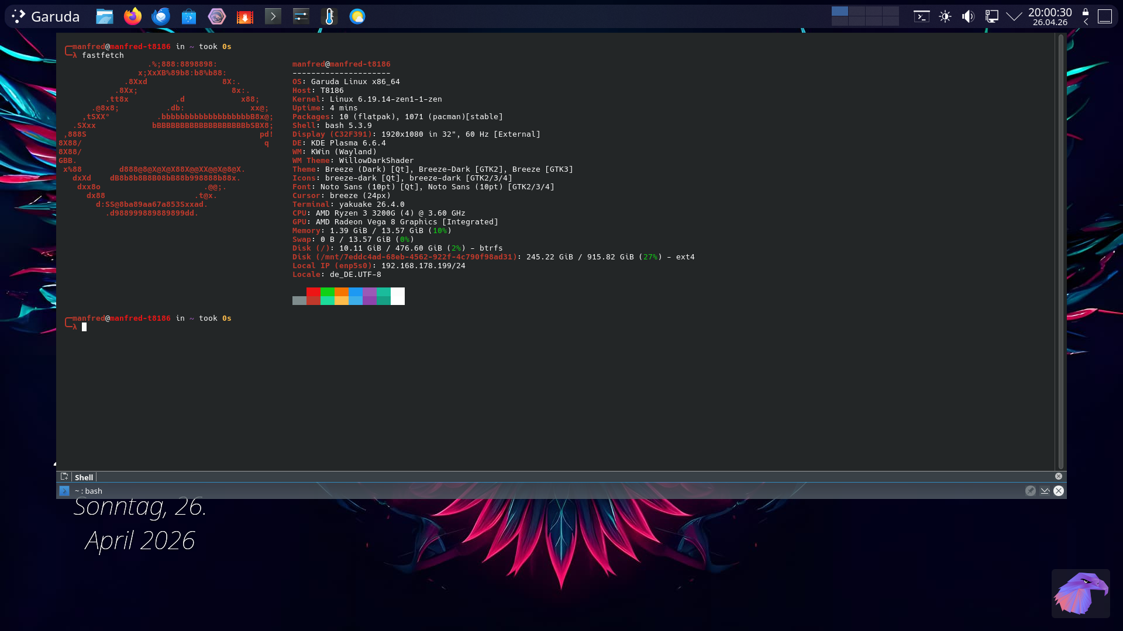Open the red film download app
Image resolution: width=1123 pixels, height=631 pixels.
[245, 16]
